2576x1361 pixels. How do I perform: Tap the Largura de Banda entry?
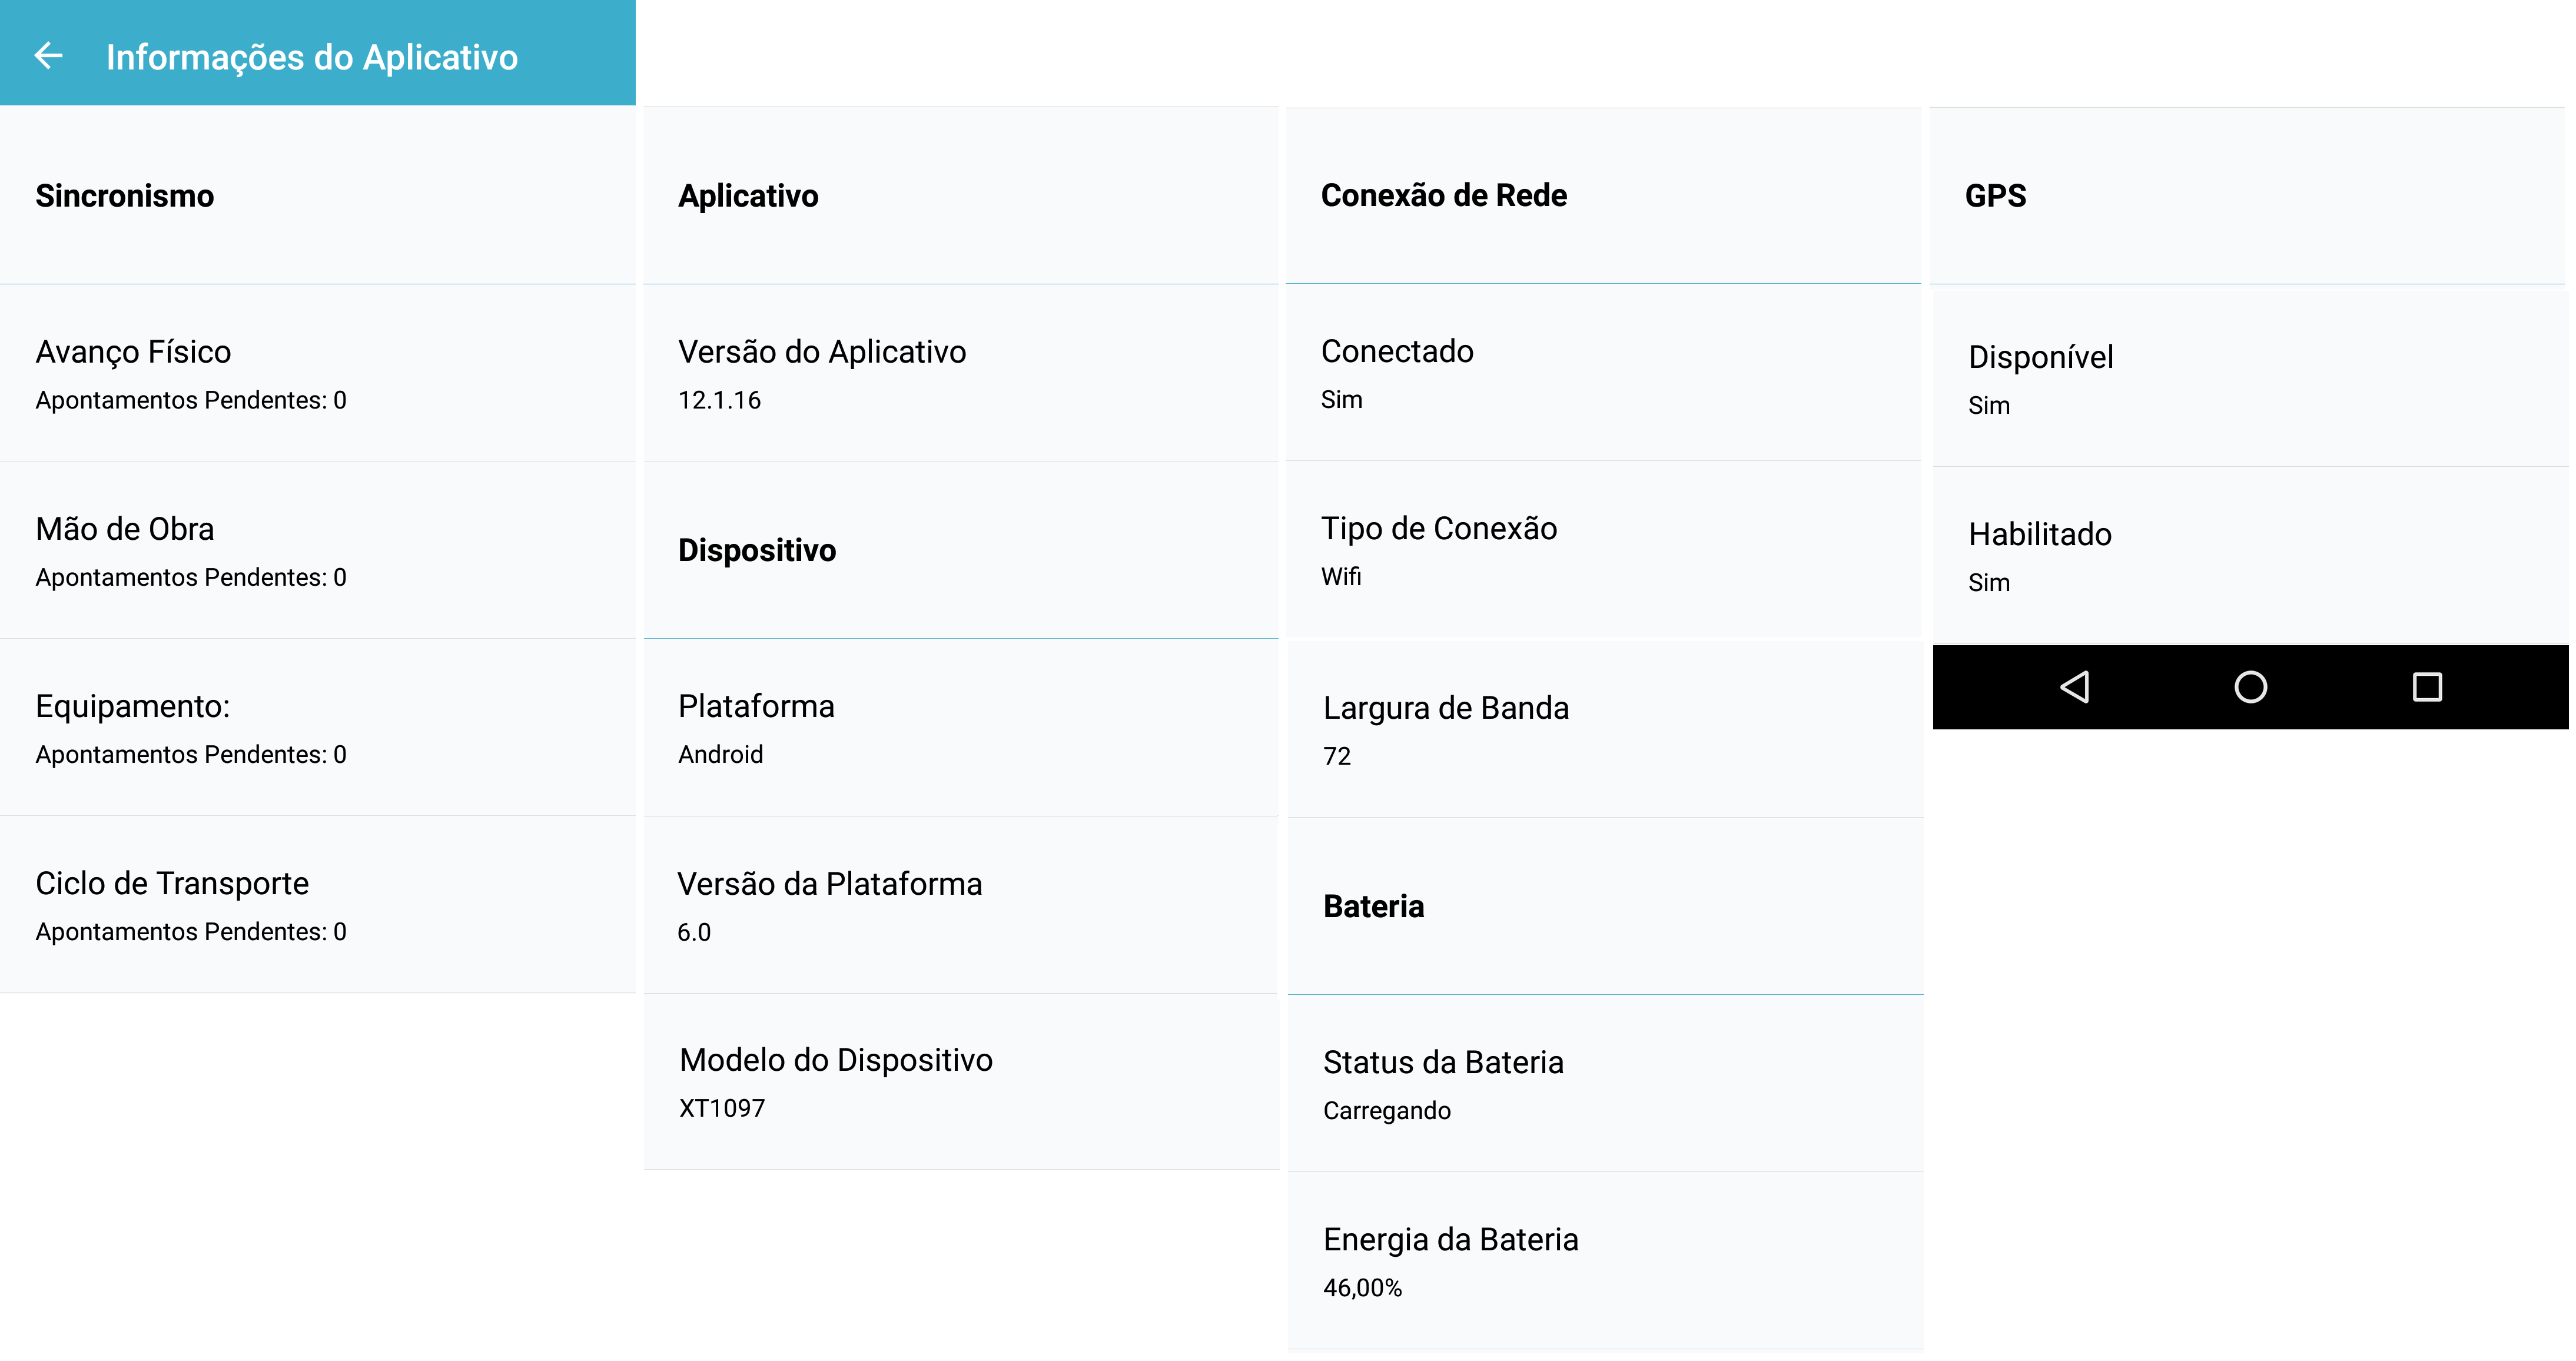(1605, 729)
